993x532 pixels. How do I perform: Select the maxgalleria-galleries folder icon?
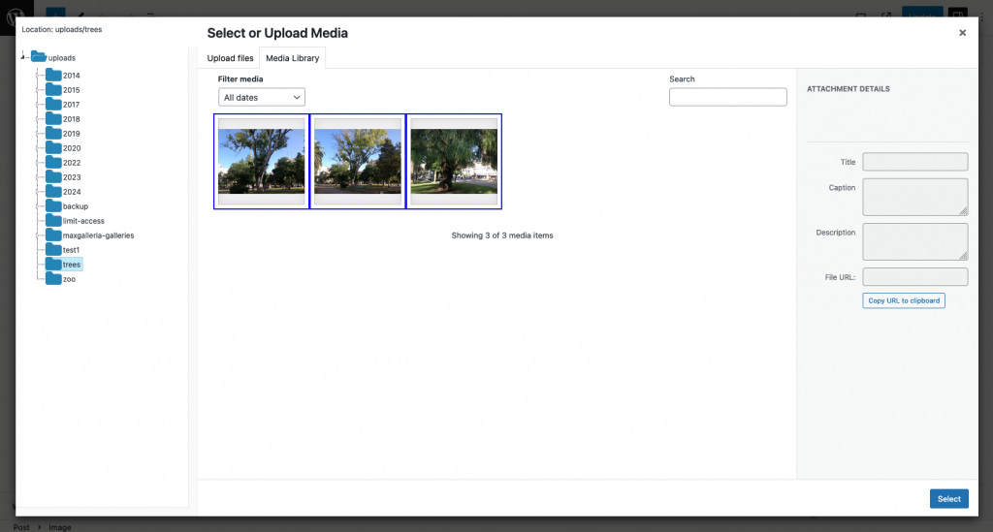(x=53, y=235)
